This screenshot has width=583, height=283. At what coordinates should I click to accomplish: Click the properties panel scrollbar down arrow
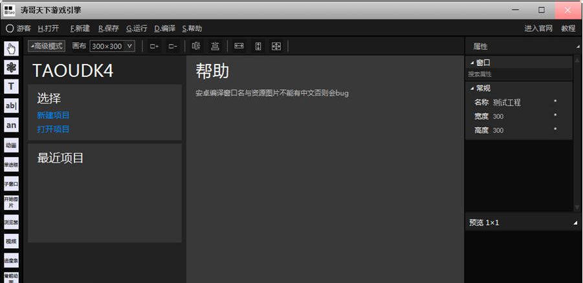click(x=577, y=207)
